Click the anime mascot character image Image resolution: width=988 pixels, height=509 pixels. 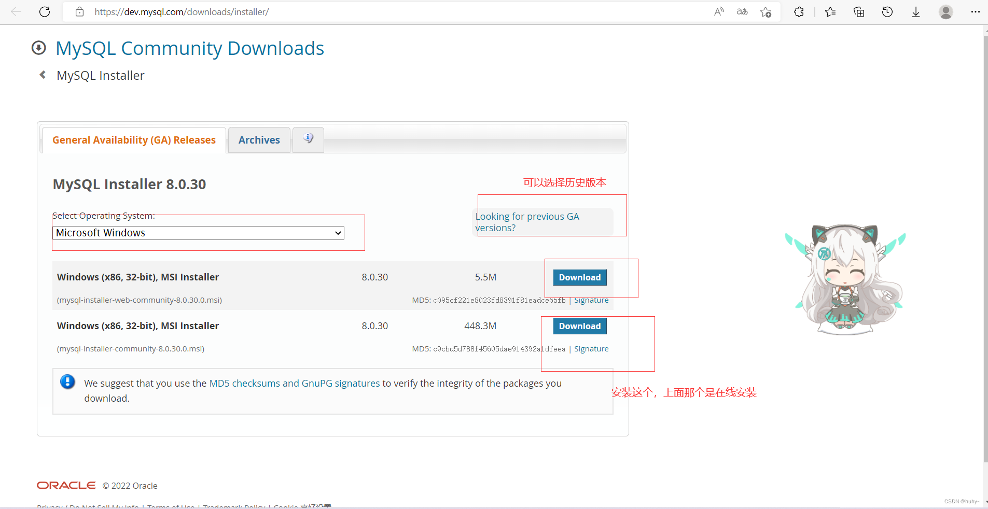coord(845,280)
